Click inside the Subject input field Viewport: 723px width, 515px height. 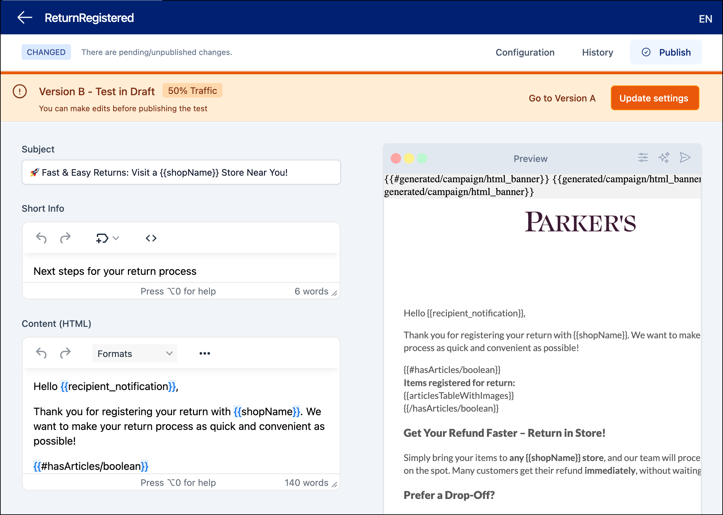[x=181, y=172]
